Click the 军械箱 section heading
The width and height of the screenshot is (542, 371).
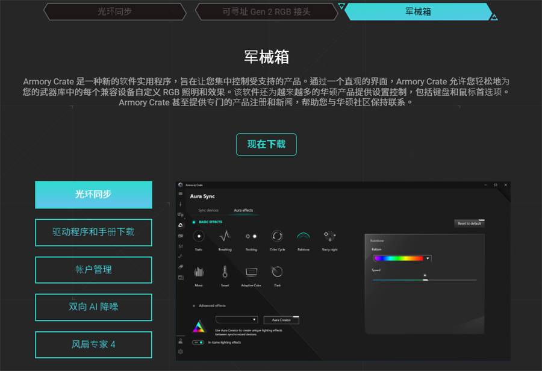point(266,57)
